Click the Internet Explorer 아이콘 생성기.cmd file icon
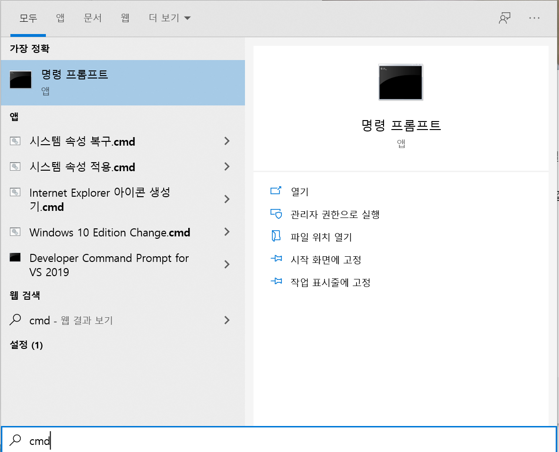559x452 pixels. [15, 192]
